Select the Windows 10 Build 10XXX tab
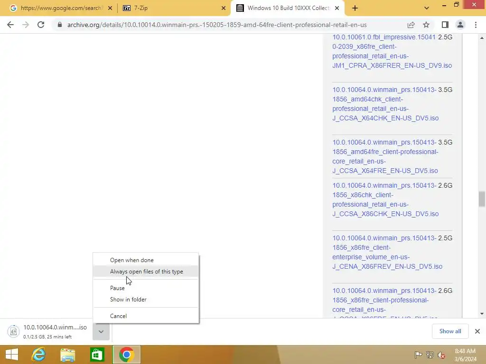This screenshot has width=486, height=364. [x=288, y=8]
